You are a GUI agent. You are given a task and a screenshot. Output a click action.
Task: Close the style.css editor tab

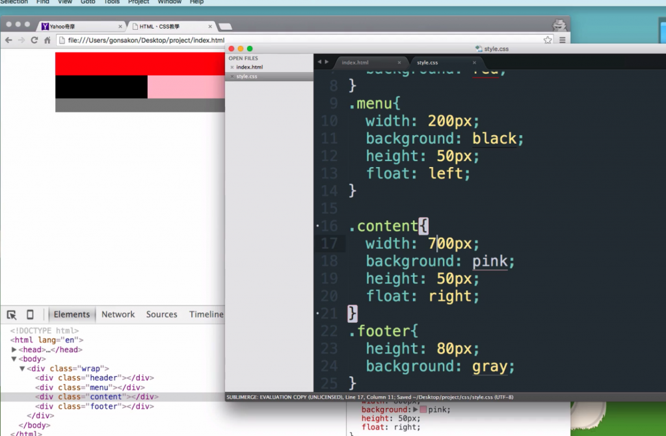(474, 62)
